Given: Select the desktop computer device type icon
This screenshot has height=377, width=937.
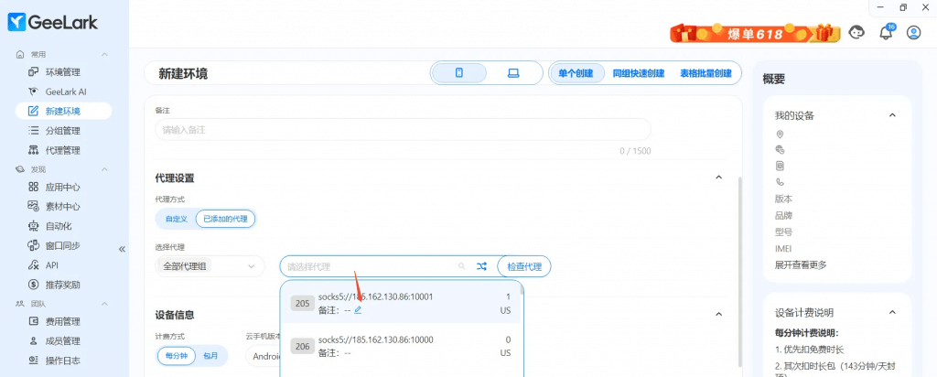Looking at the screenshot, I should 513,73.
